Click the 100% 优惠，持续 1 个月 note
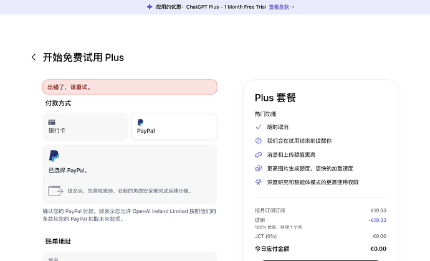This screenshot has width=430, height=261. pos(279,227)
